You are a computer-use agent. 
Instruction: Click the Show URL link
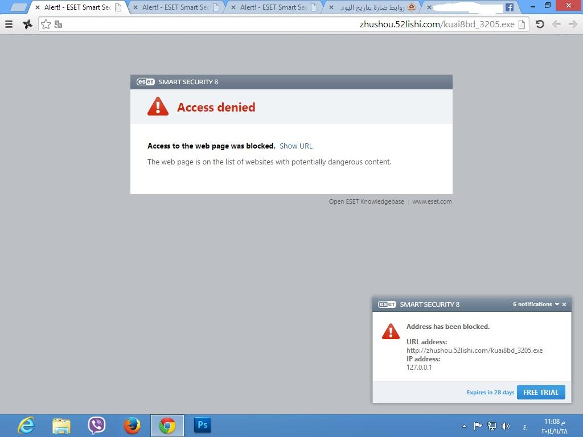(296, 146)
